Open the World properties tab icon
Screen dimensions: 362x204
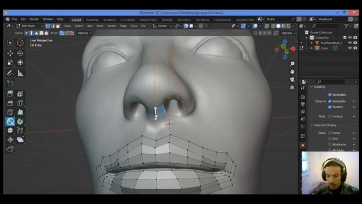coord(303,126)
